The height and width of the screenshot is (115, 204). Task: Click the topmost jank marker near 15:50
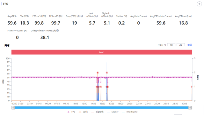click(x=98, y=73)
